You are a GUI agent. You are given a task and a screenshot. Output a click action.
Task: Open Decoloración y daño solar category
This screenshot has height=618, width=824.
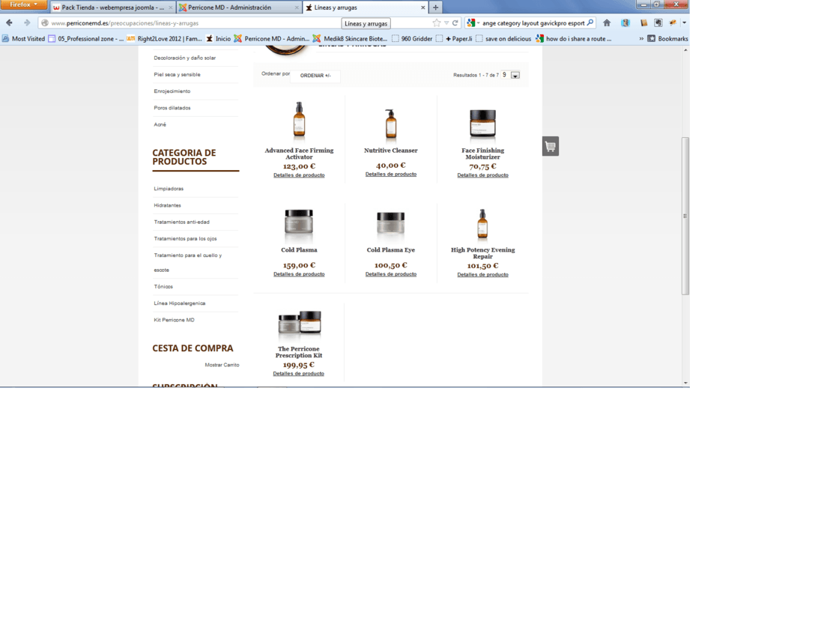click(x=184, y=58)
